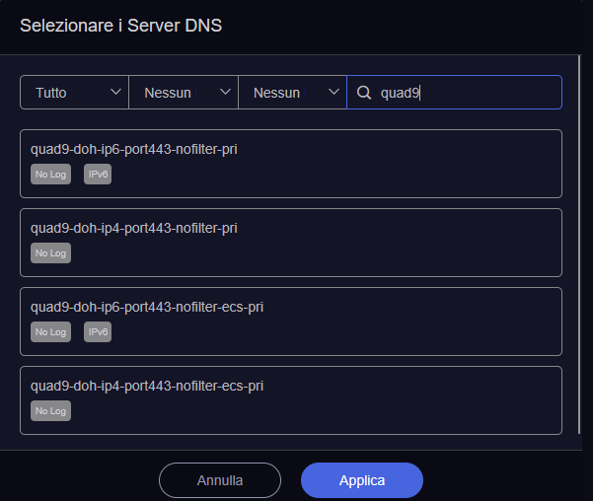The width and height of the screenshot is (593, 501).
Task: Expand the first Nessun dropdown
Action: pos(183,93)
